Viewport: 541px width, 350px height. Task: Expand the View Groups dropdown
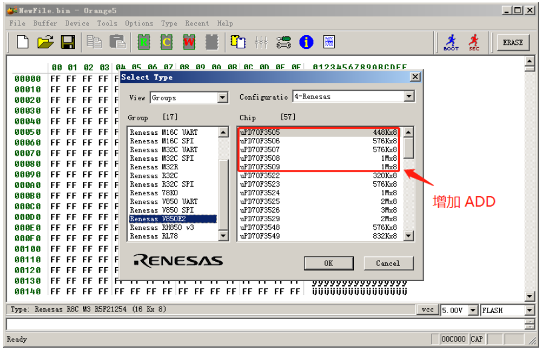coord(223,97)
